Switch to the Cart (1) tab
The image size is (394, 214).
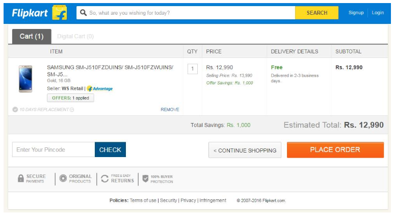point(32,36)
